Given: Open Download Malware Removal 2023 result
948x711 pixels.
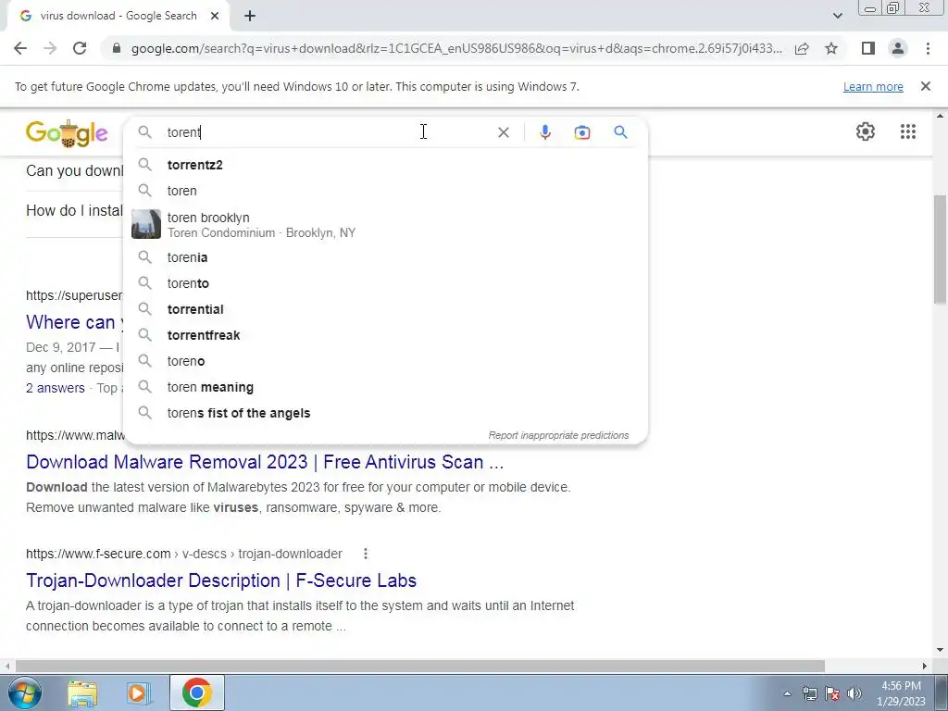Looking at the screenshot, I should coord(265,462).
